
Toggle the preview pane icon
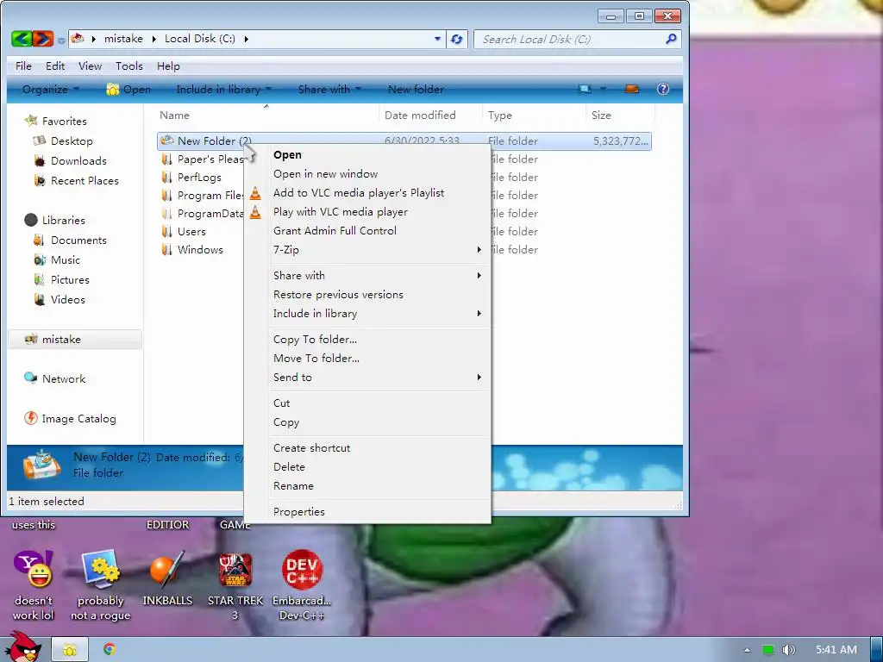[632, 89]
